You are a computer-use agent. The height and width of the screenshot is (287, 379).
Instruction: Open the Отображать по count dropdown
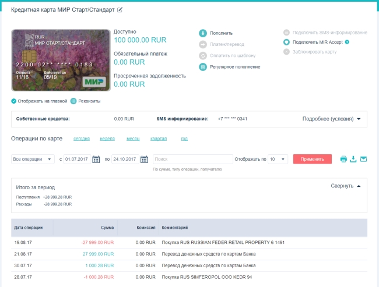pos(278,159)
